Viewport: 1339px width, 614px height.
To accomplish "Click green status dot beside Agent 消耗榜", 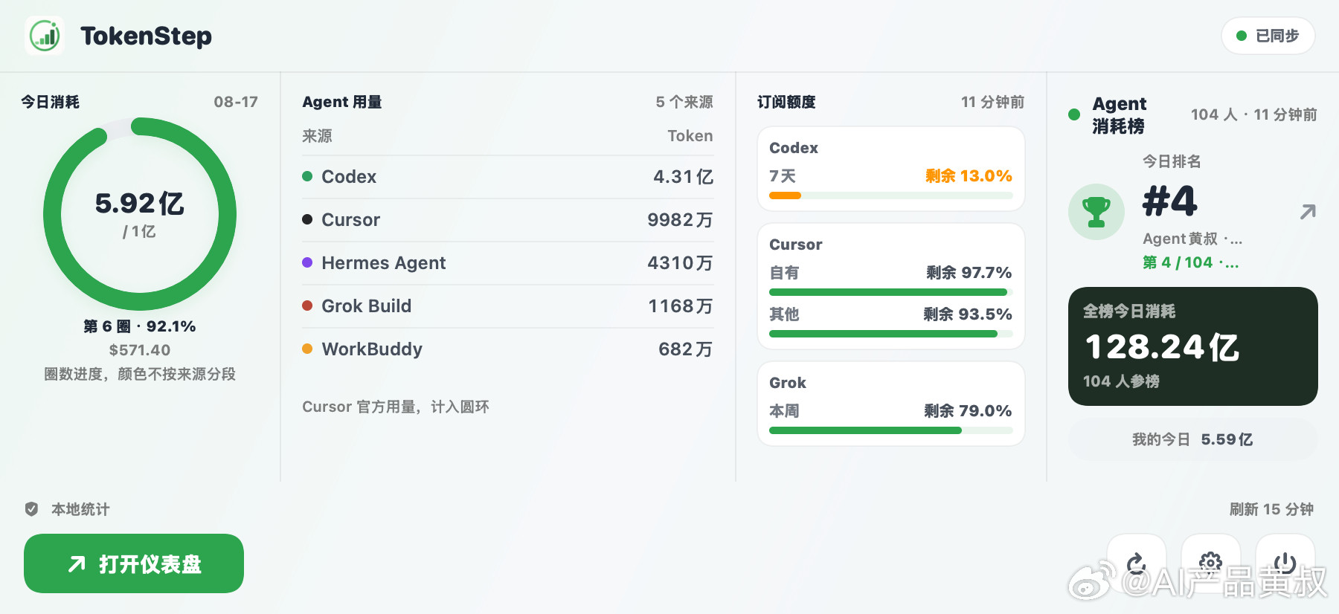I will [1074, 114].
